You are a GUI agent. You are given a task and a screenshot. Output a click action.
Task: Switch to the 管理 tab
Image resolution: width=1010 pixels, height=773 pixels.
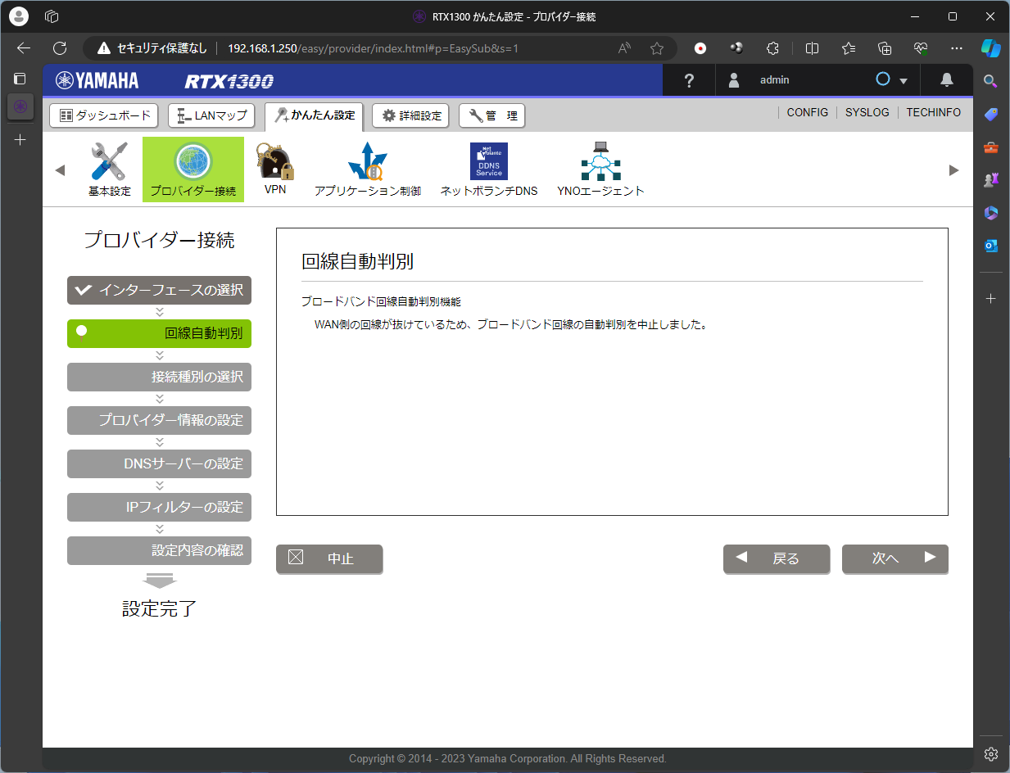(491, 115)
